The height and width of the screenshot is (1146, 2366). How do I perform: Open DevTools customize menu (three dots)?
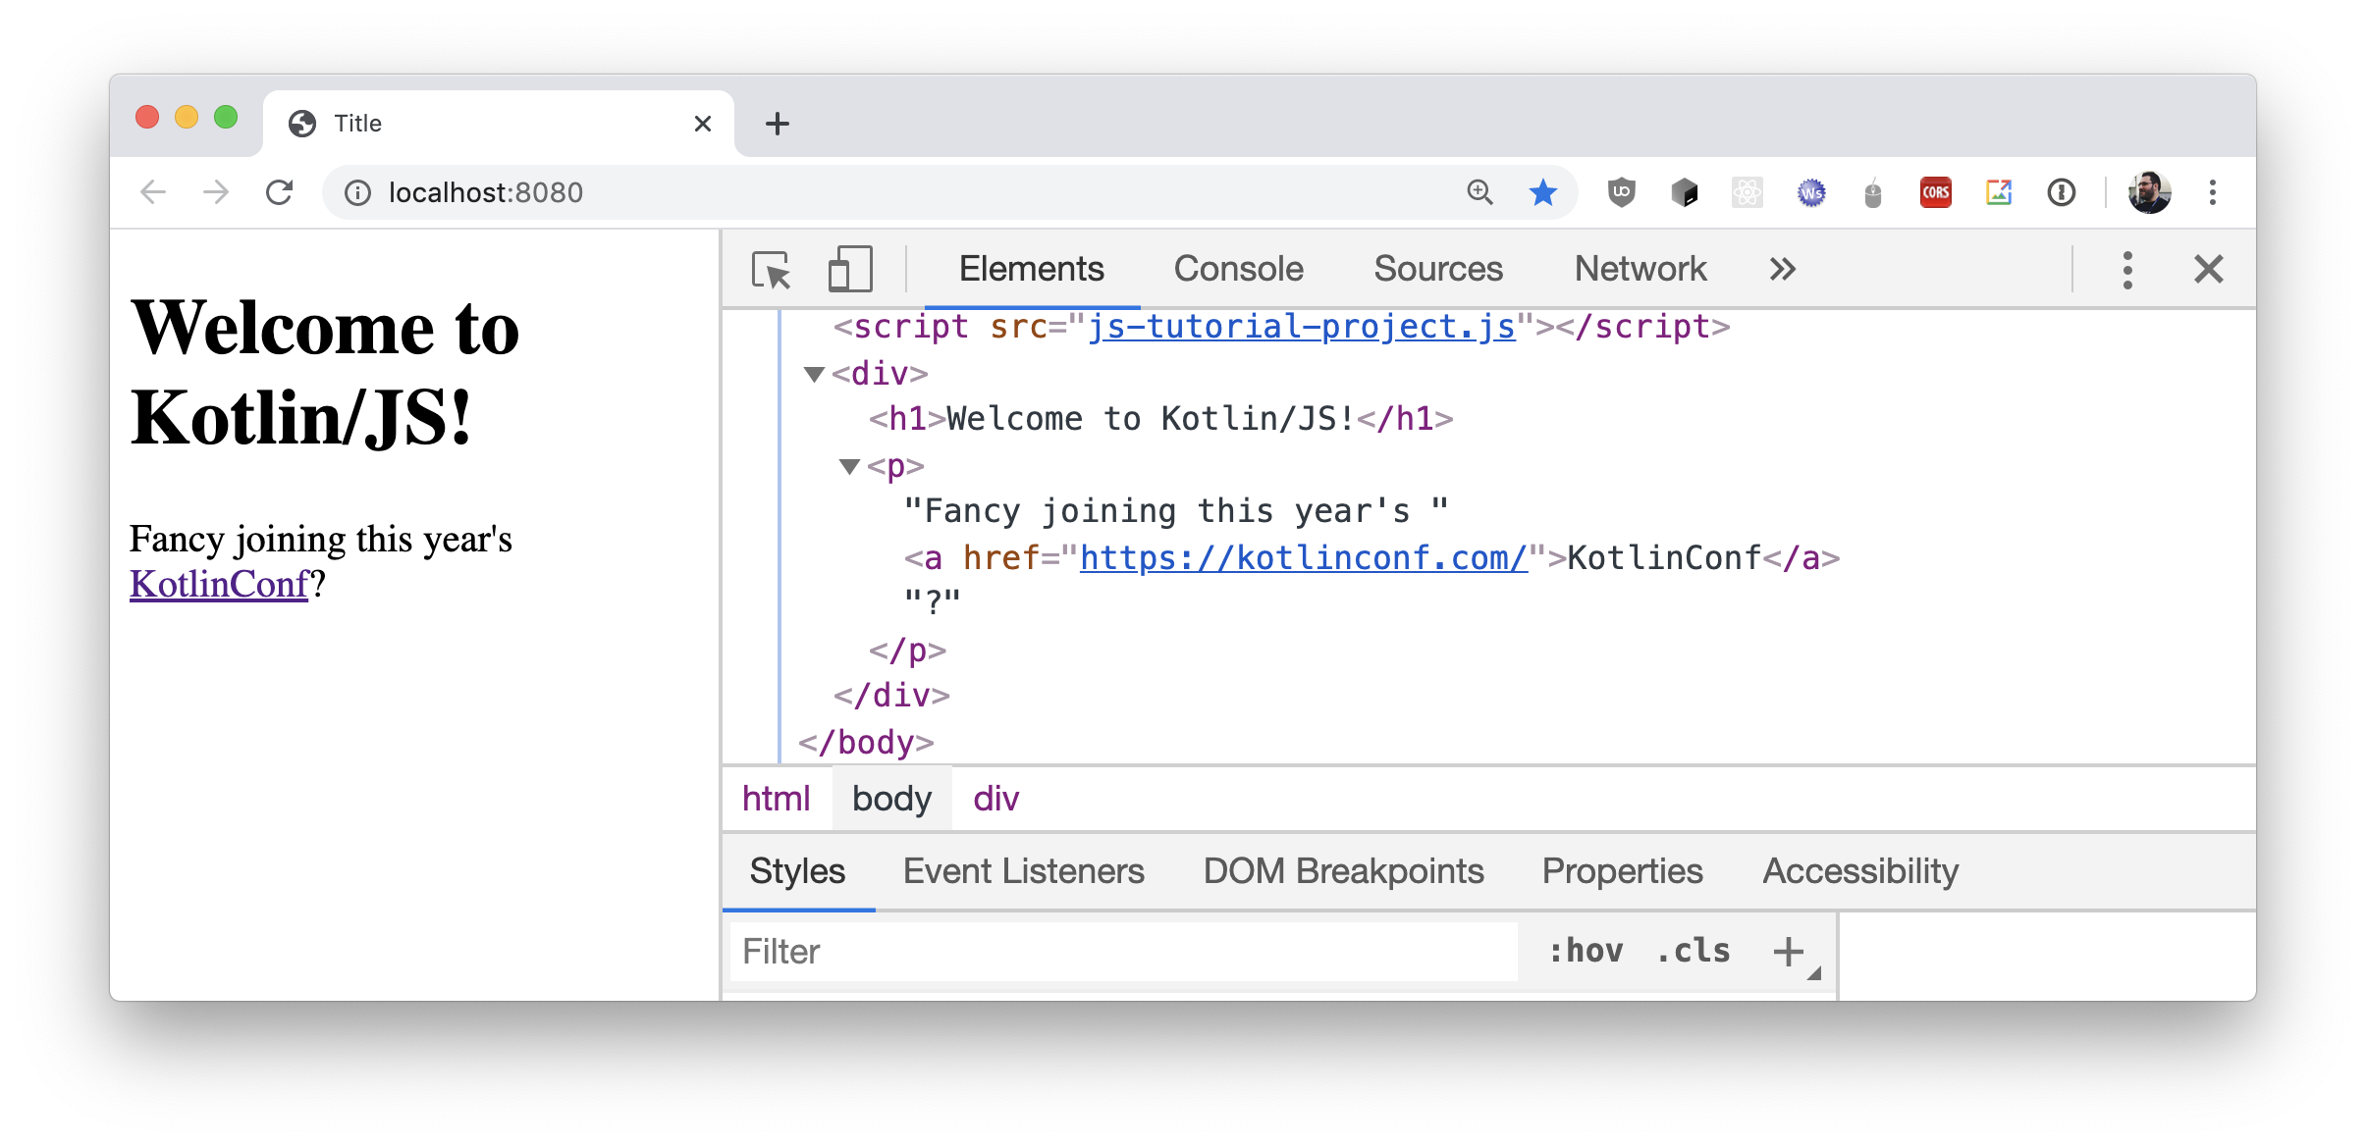pyautogui.click(x=2127, y=270)
